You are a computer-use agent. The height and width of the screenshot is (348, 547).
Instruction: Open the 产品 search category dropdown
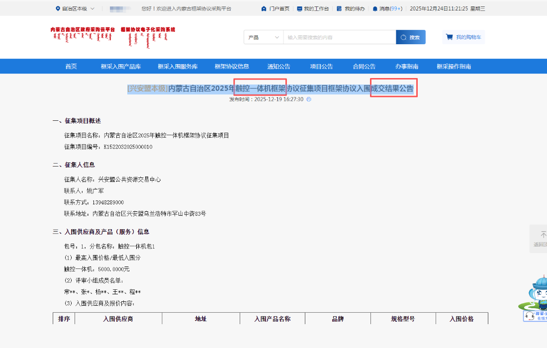click(264, 37)
